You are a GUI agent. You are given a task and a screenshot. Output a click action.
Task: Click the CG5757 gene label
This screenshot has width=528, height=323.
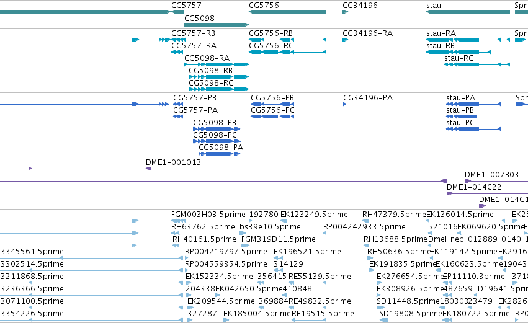click(186, 6)
